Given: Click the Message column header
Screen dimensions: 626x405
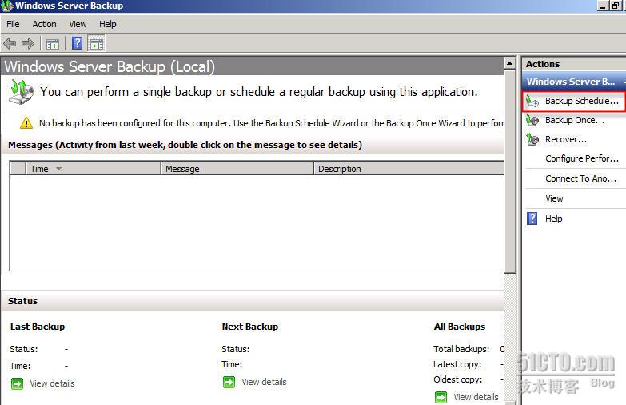Looking at the screenshot, I should coord(237,169).
